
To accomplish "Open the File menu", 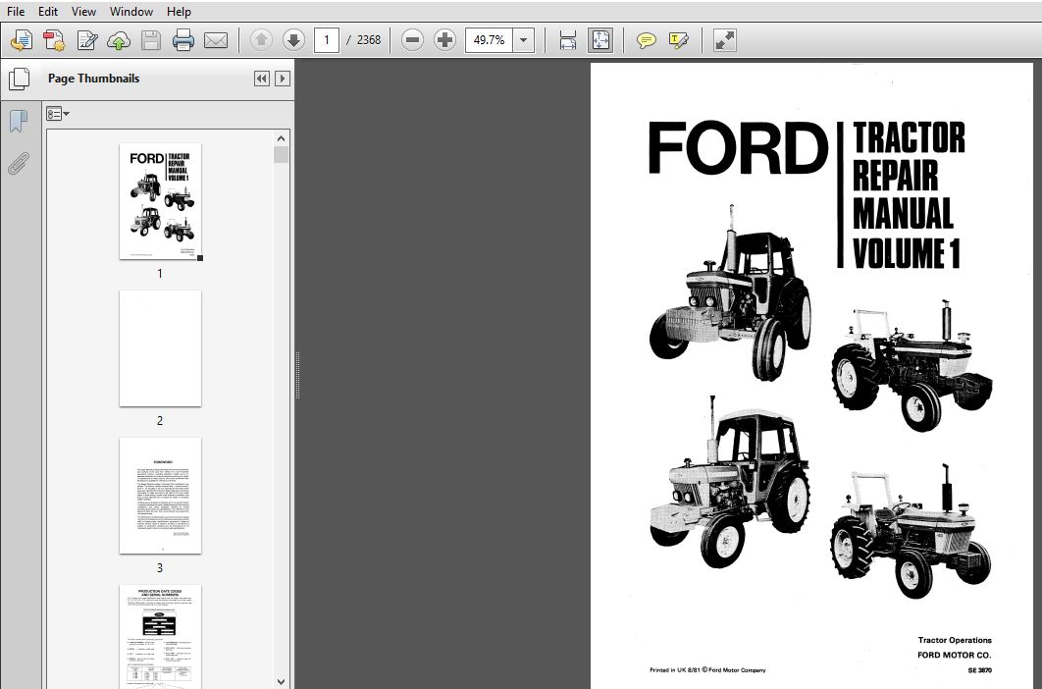I will pos(16,12).
